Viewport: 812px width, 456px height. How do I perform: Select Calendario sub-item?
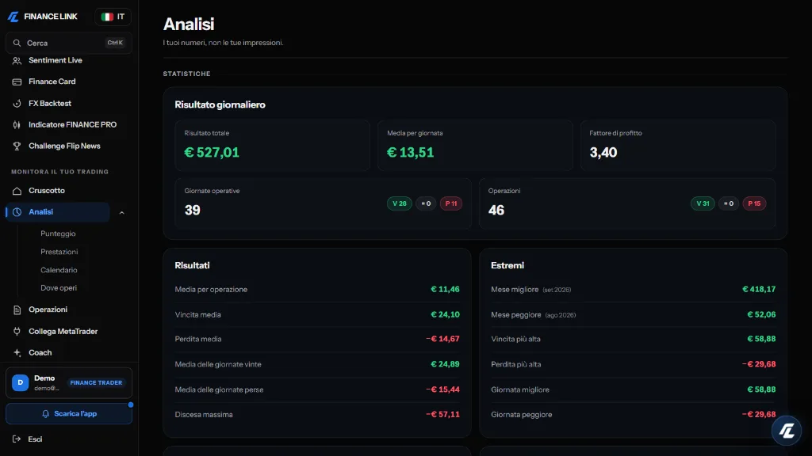point(59,270)
